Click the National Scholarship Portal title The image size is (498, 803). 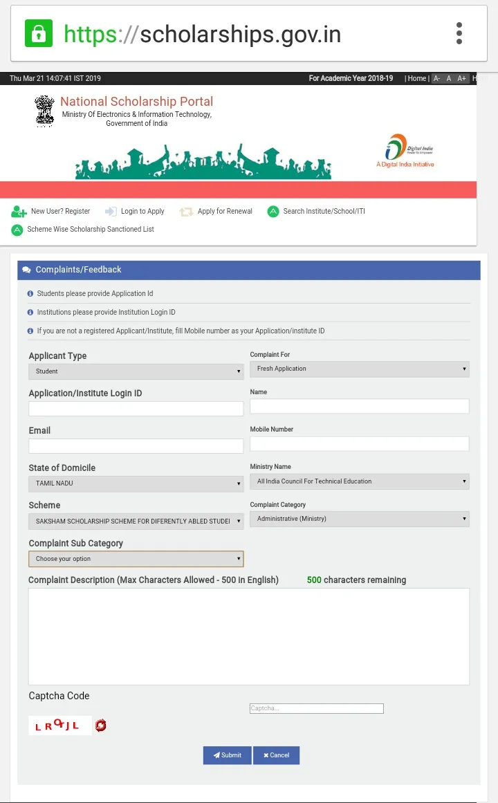tap(136, 102)
